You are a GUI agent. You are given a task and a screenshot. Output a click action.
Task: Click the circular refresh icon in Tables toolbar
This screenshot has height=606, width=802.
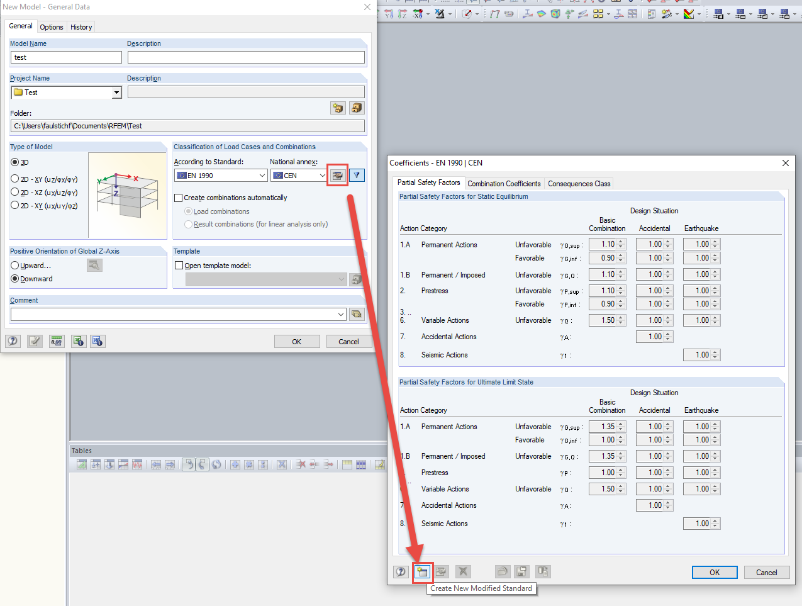(x=216, y=465)
